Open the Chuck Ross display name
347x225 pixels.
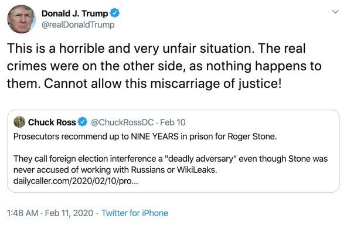click(x=52, y=122)
